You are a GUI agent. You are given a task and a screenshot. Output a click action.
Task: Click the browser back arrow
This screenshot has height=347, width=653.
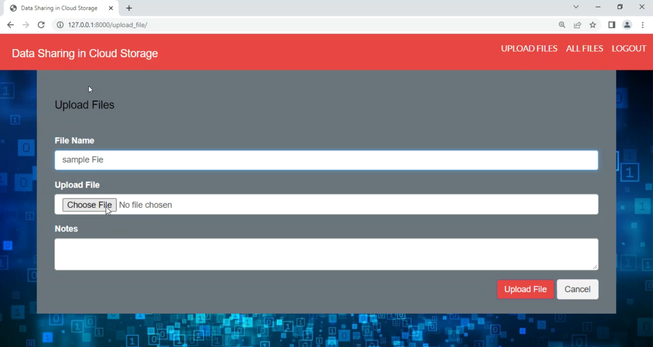[10, 25]
